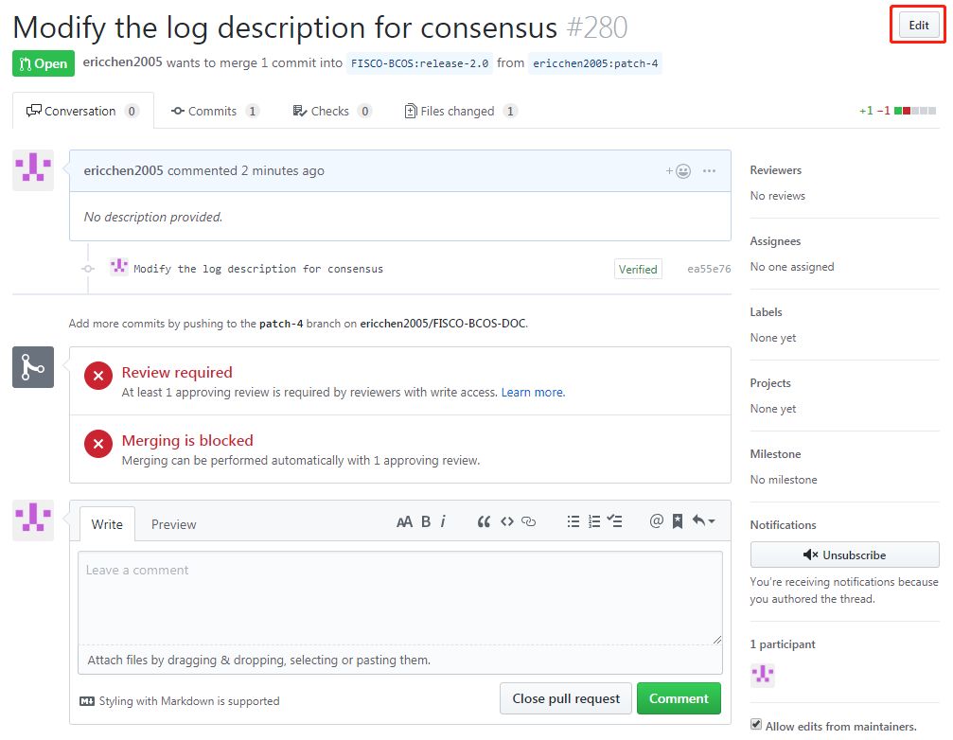Open the Commits tab

click(x=215, y=111)
